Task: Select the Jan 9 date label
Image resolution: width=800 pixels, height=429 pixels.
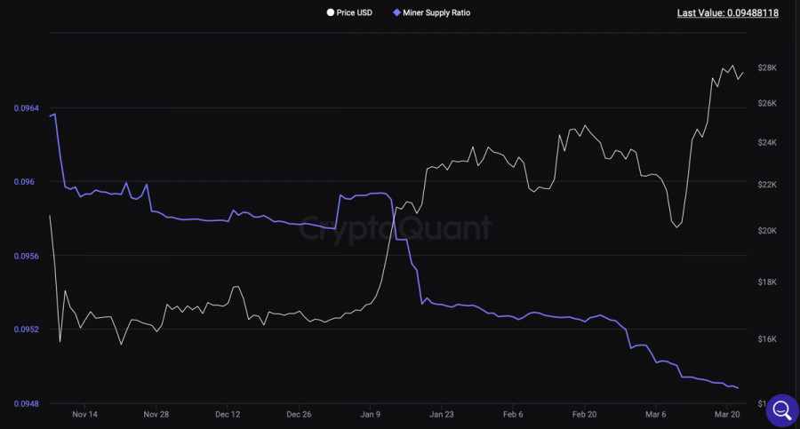Action: pyautogui.click(x=371, y=414)
